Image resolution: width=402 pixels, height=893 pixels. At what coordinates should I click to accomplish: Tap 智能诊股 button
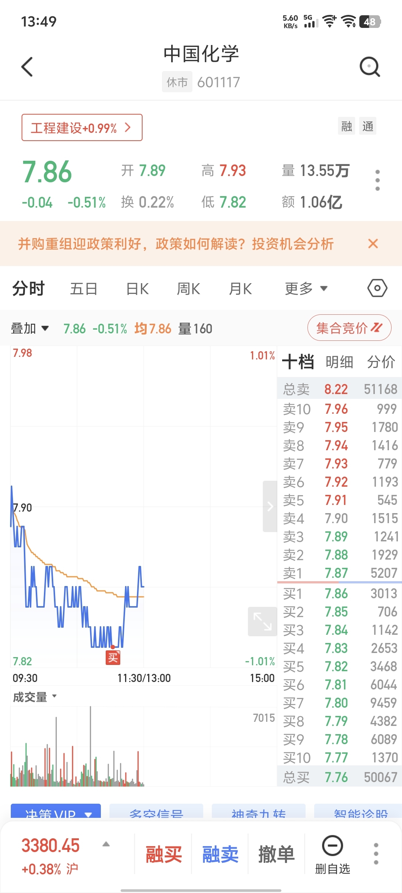pyautogui.click(x=358, y=811)
